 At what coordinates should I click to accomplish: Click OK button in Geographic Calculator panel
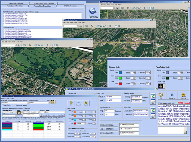(161, 96)
